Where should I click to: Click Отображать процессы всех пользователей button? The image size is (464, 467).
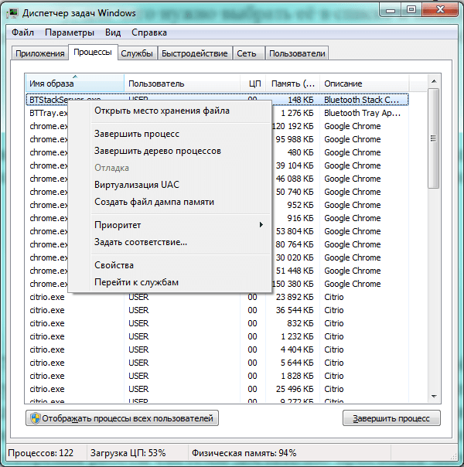pyautogui.click(x=122, y=418)
